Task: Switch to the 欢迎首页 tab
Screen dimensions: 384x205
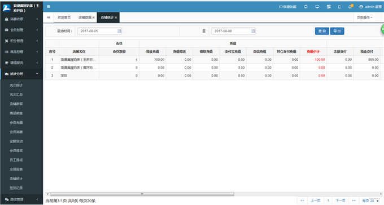Action: [64, 17]
